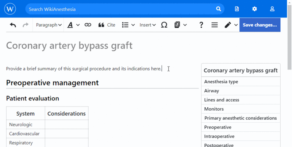This screenshot has width=292, height=147.
Task: Open the settings gear icon
Action: 254,9
